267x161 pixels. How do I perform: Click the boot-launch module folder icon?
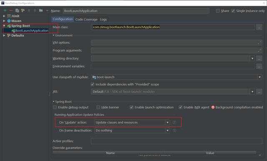(x=94, y=77)
